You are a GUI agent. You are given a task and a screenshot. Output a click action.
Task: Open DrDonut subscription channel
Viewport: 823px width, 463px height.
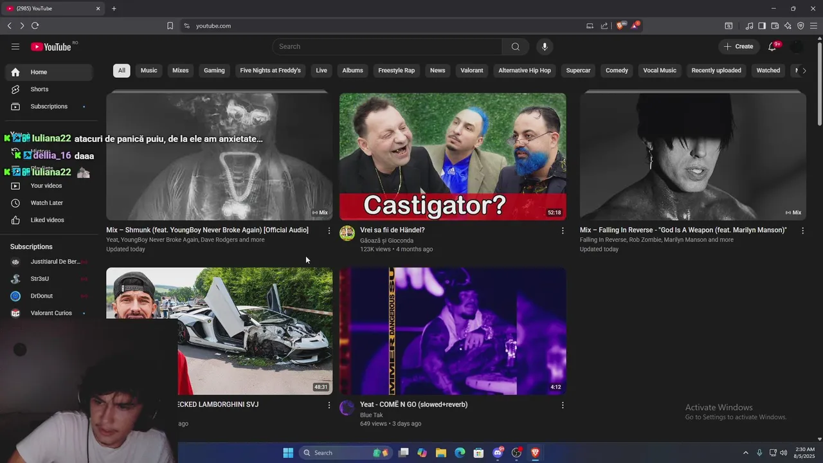[49, 296]
